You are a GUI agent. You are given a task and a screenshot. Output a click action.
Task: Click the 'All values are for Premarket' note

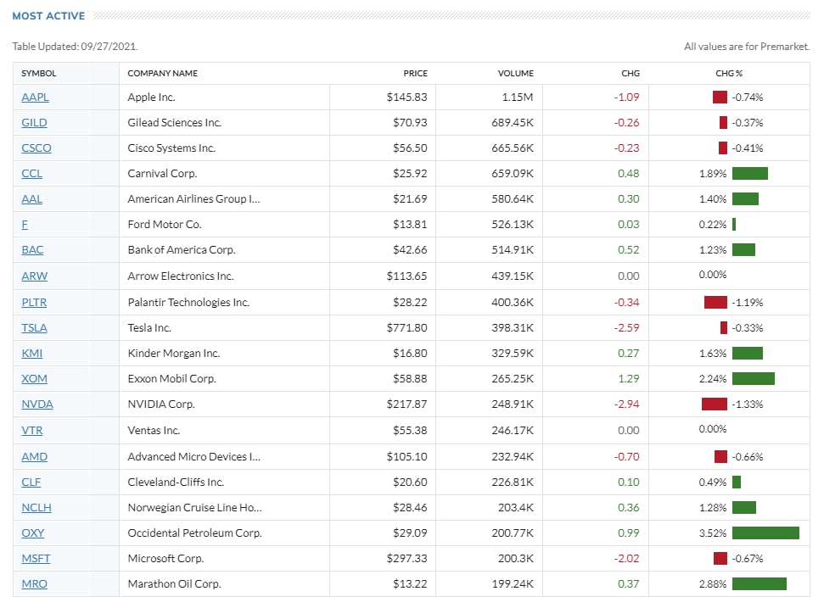pyautogui.click(x=747, y=46)
